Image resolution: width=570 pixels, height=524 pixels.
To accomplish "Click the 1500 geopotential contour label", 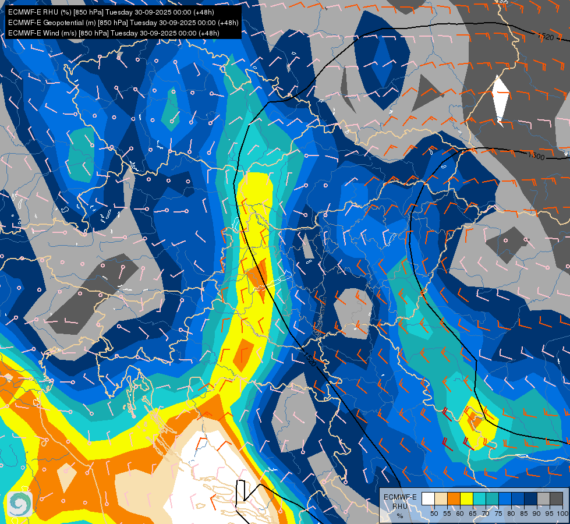I will pyautogui.click(x=537, y=157).
